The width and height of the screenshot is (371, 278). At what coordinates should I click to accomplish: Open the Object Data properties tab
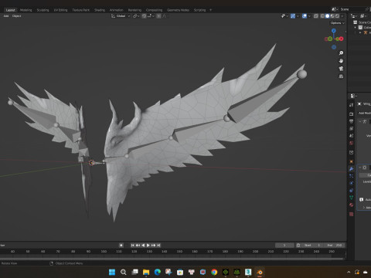351,198
